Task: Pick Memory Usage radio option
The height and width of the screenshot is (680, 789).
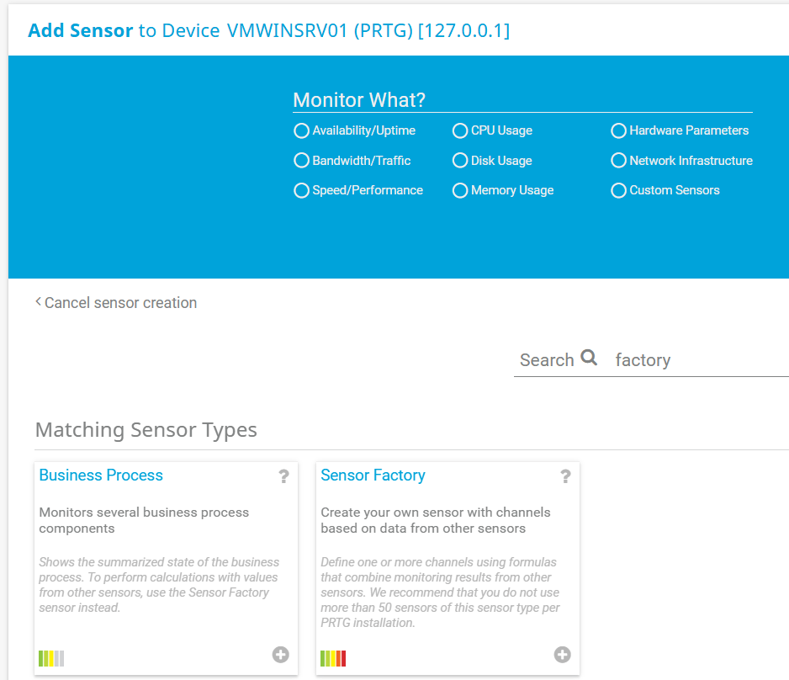Action: coord(460,191)
